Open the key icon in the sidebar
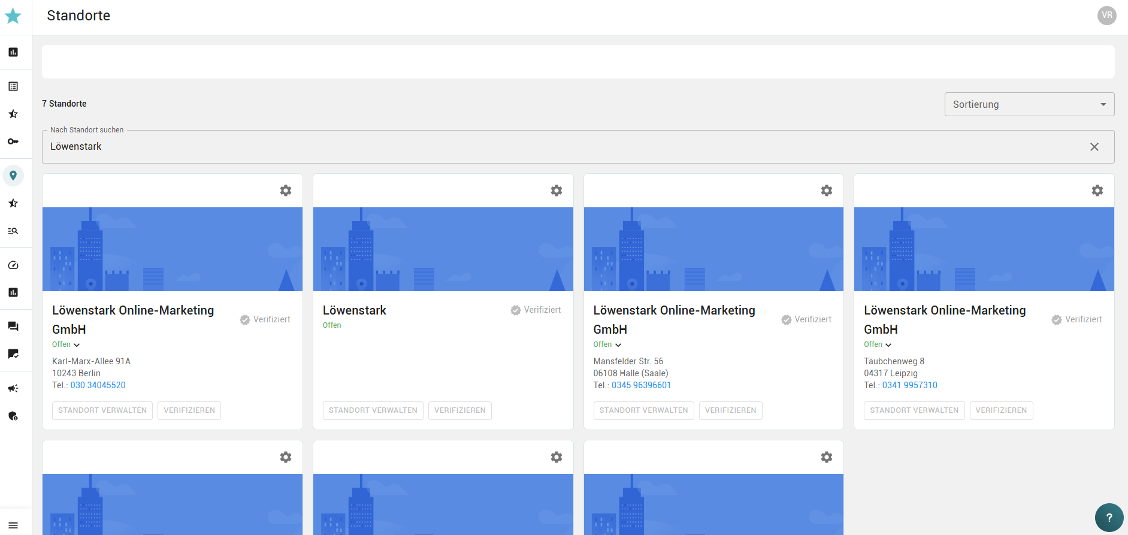 coord(13,141)
